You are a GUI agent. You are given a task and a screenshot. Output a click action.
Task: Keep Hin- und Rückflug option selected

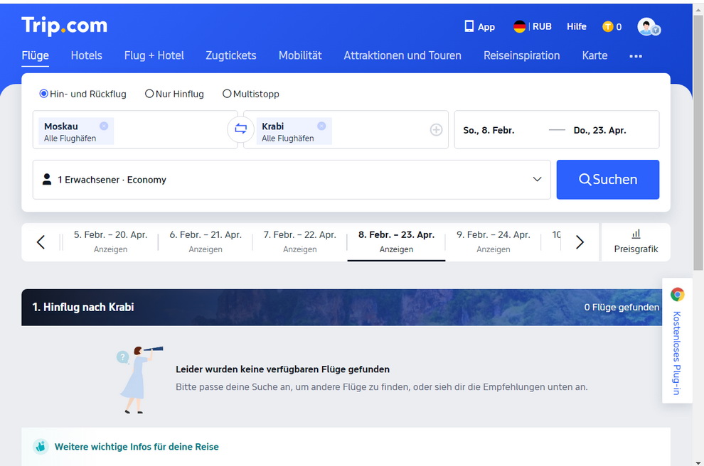pos(43,93)
